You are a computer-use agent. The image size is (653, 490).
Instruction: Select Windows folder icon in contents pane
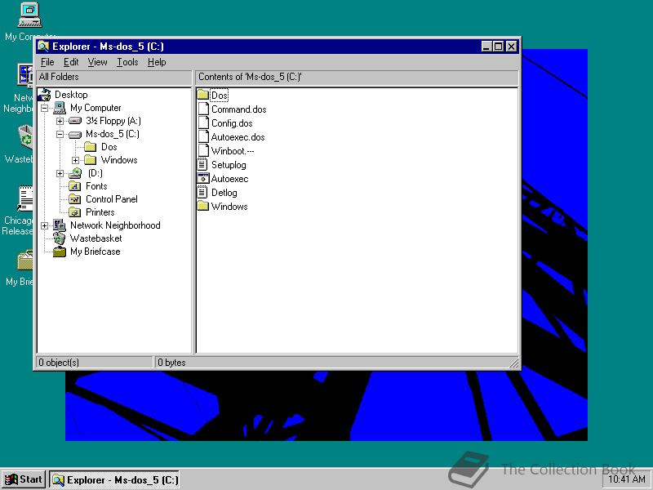pos(202,206)
